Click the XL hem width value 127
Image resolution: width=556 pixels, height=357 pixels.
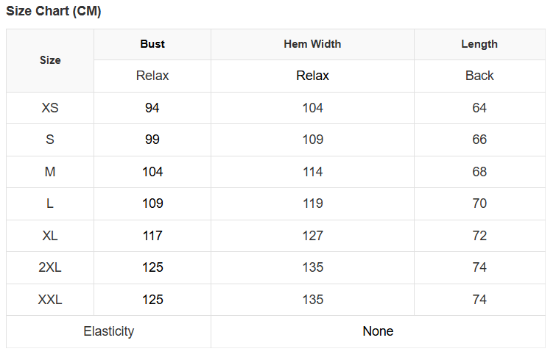312,236
